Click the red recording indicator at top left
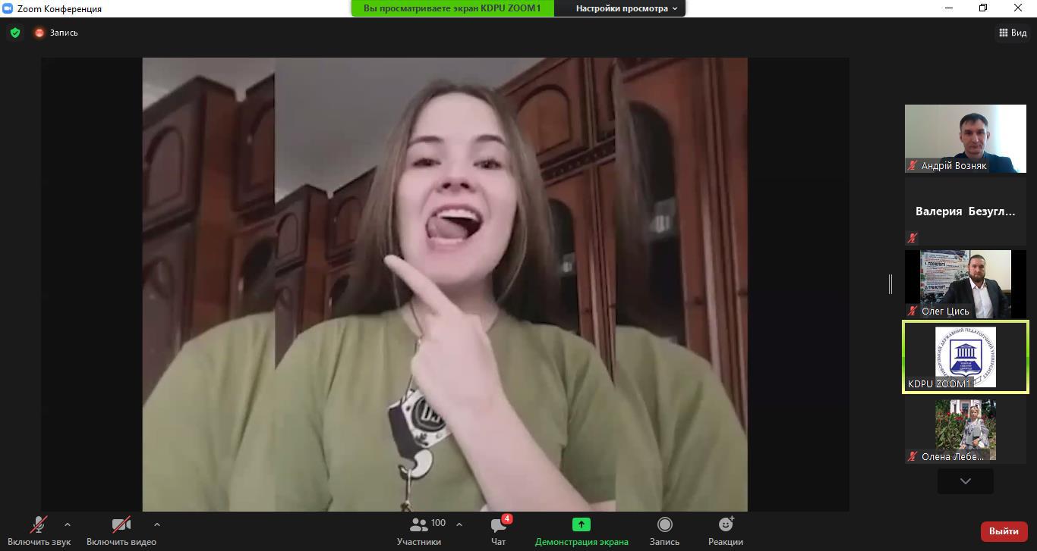The height and width of the screenshot is (551, 1037). (39, 33)
